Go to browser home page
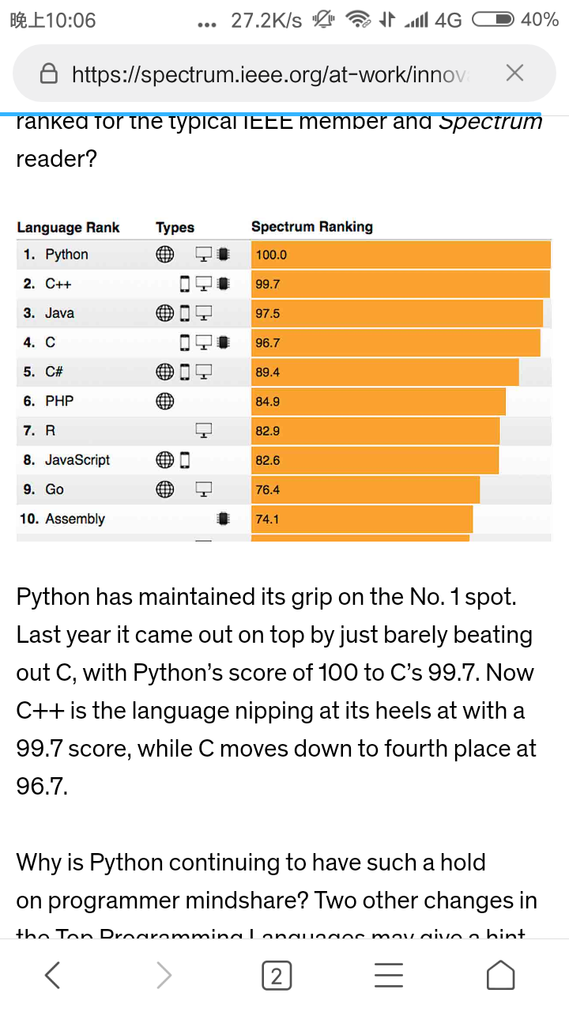Image resolution: width=569 pixels, height=1012 pixels. 500,976
